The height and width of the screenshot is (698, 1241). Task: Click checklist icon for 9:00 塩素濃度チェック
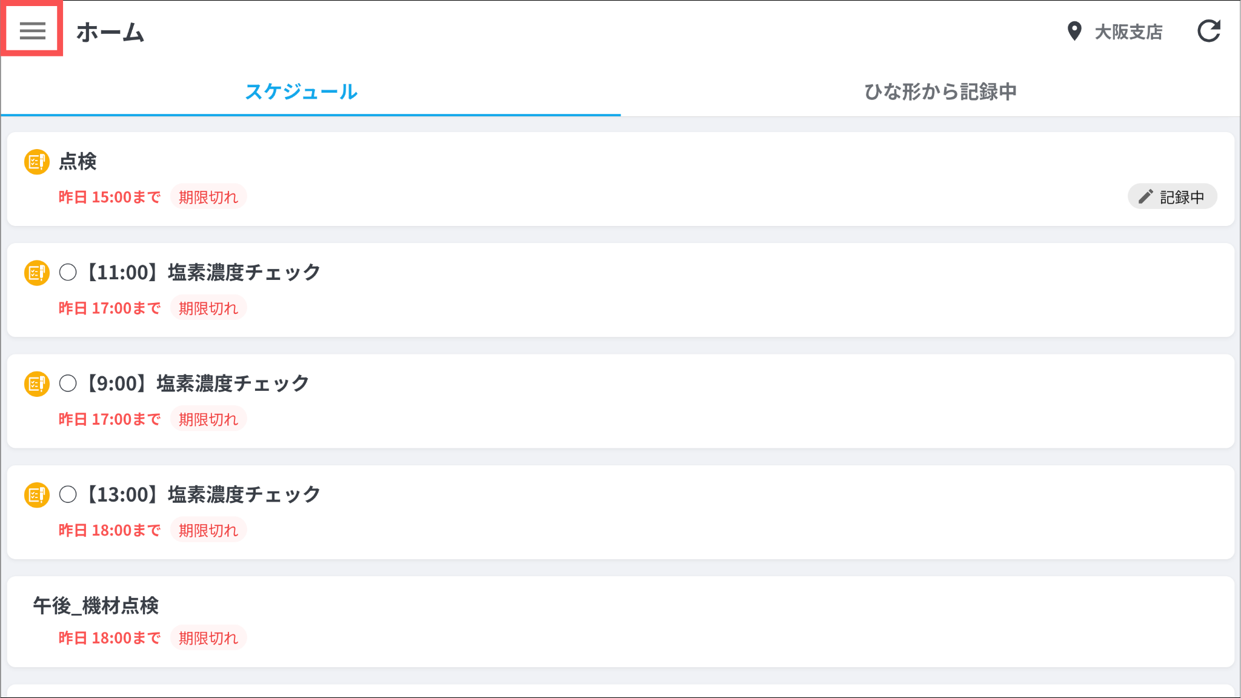[x=36, y=384]
